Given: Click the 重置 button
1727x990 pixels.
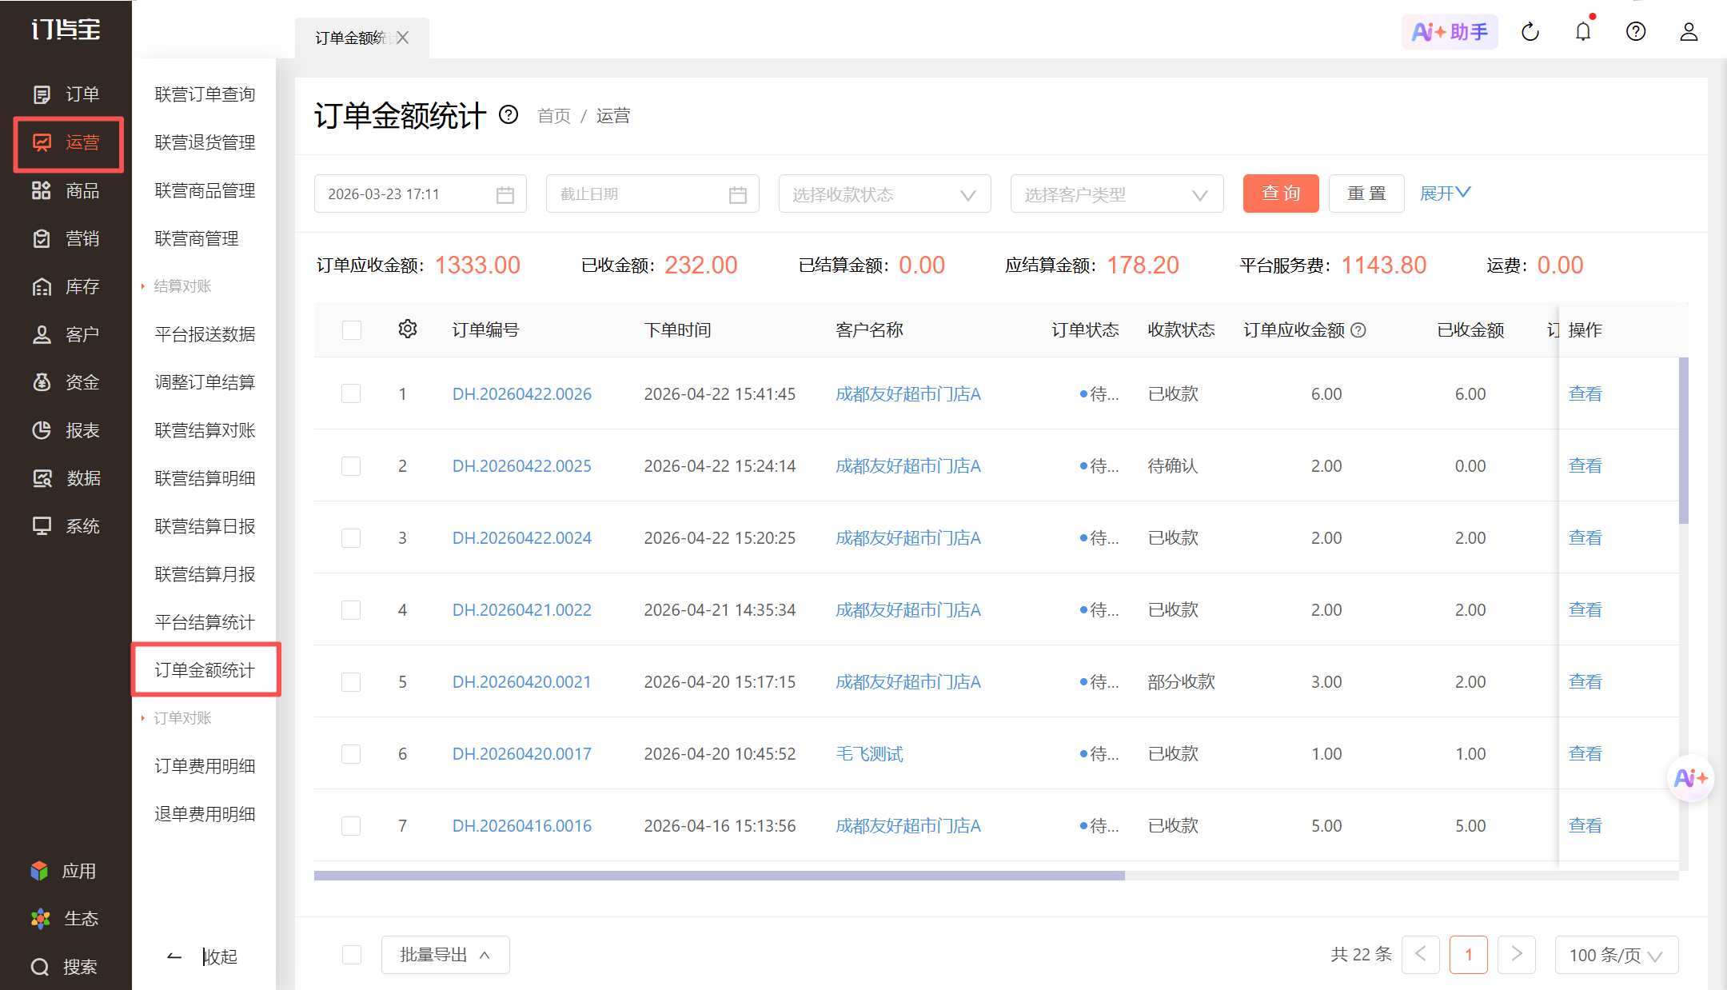Looking at the screenshot, I should 1366,194.
